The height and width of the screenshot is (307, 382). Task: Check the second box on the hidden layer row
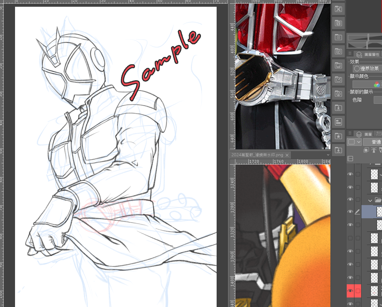(358, 238)
